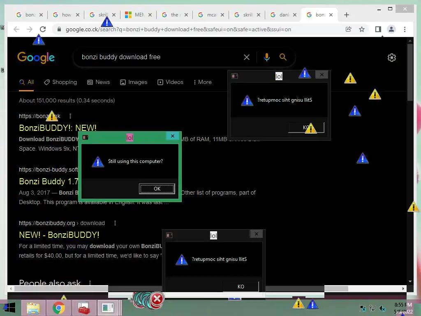Click KO in the upper mirrored lol dialog

[x=306, y=128]
